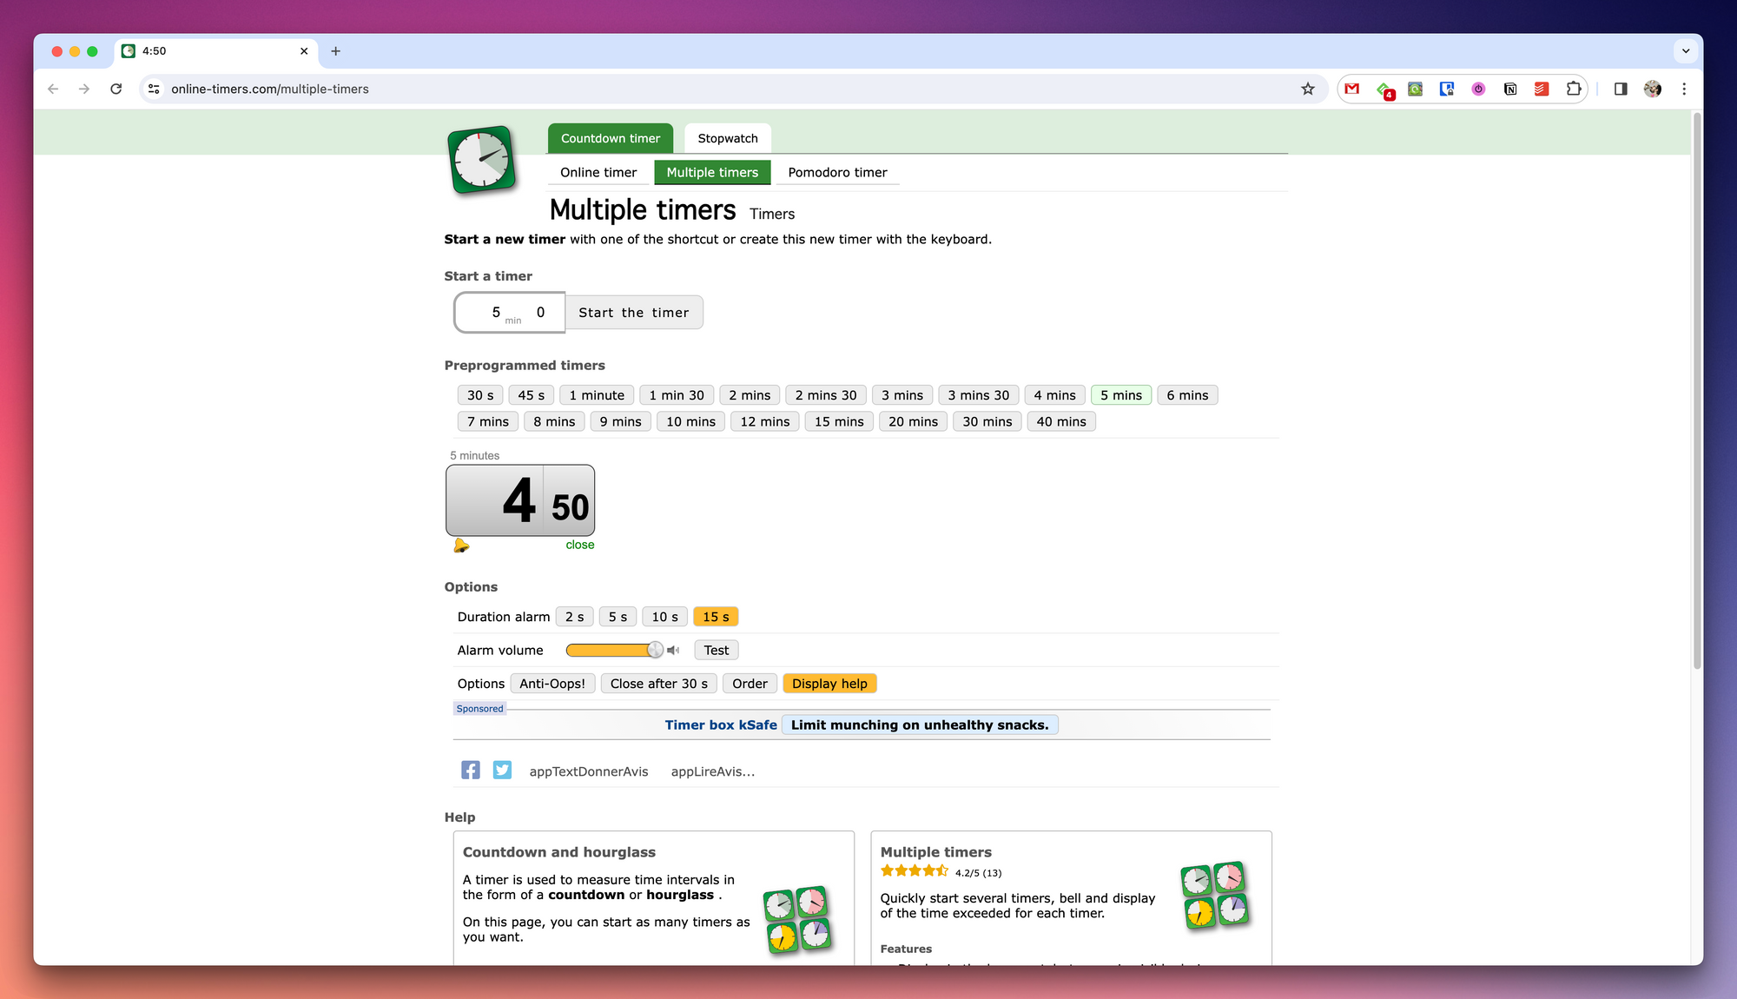1737x999 pixels.
Task: Open Chrome tab search dropdown arrow
Action: tap(1685, 51)
